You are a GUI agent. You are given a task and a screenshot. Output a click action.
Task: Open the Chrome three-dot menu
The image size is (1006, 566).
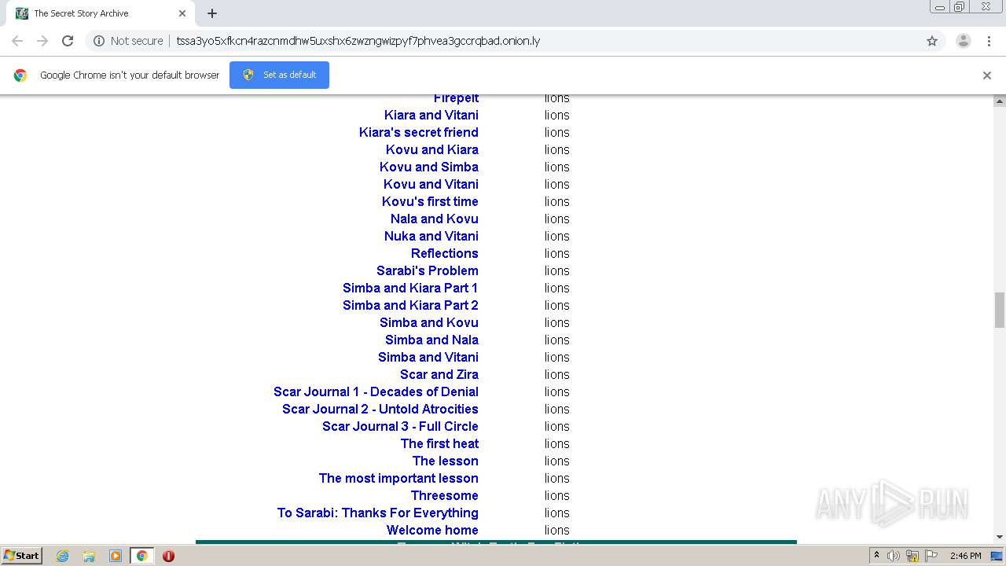pyautogui.click(x=989, y=41)
